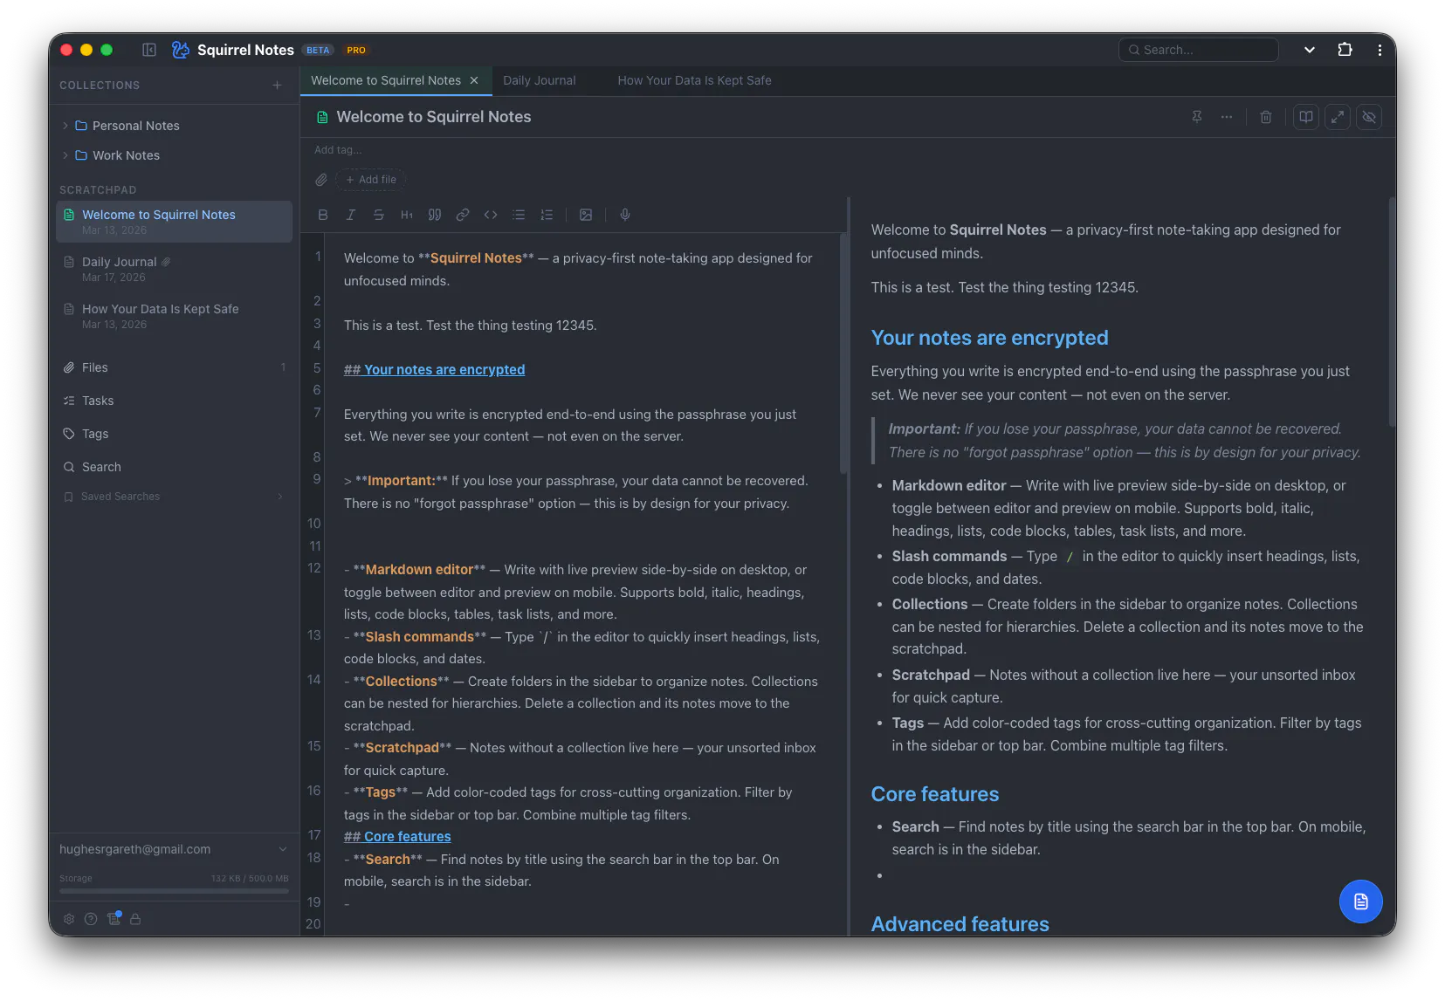The height and width of the screenshot is (1001, 1445).
Task: Open settings with the gear icon
Action: click(x=69, y=919)
